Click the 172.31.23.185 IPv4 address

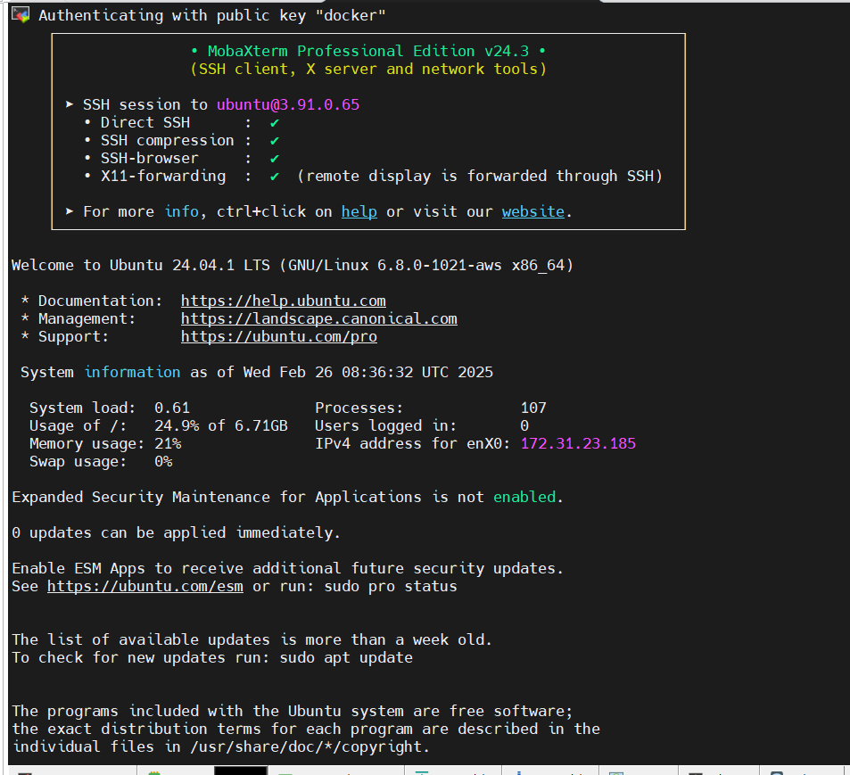pos(578,443)
